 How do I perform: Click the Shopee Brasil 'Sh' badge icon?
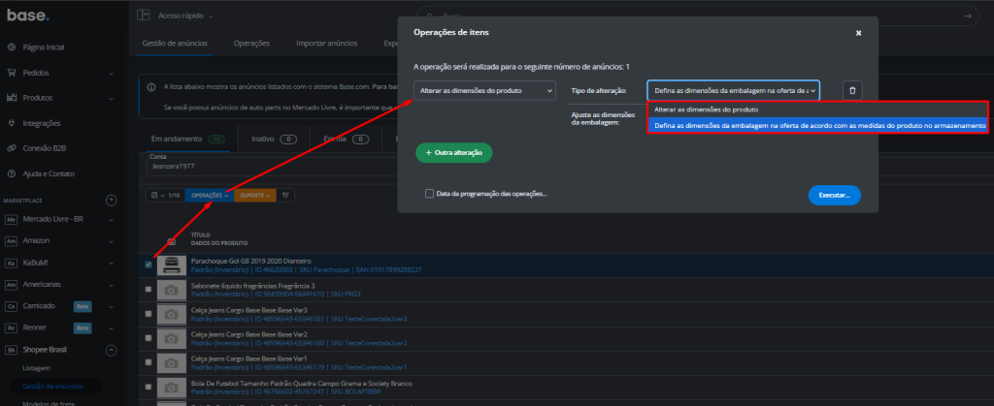[11, 350]
